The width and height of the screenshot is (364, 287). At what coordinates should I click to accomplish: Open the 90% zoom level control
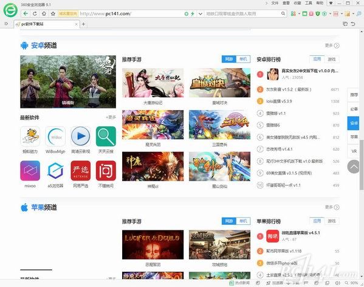[351, 283]
